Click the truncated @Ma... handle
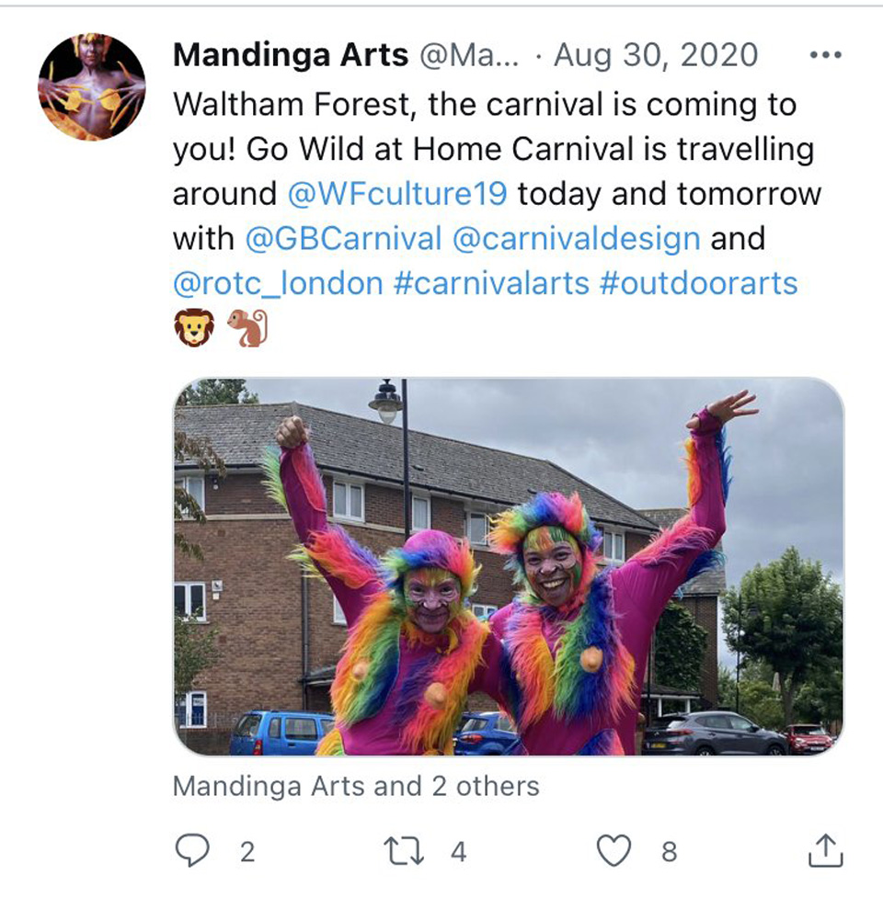The image size is (883, 898). point(469,56)
